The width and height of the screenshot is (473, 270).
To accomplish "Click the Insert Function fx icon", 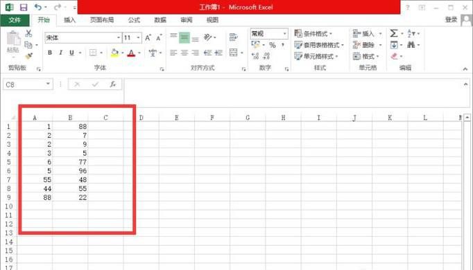I will 113,84.
